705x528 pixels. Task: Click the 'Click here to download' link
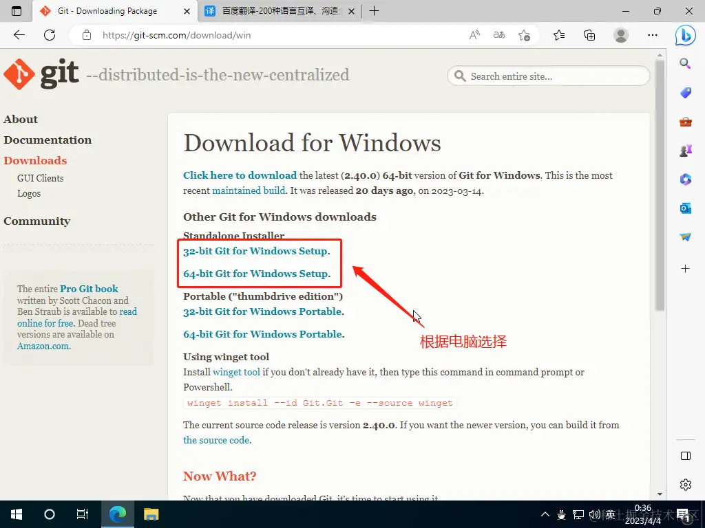[x=240, y=175]
